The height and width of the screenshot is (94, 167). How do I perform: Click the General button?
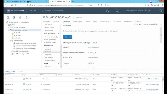[x=68, y=37]
